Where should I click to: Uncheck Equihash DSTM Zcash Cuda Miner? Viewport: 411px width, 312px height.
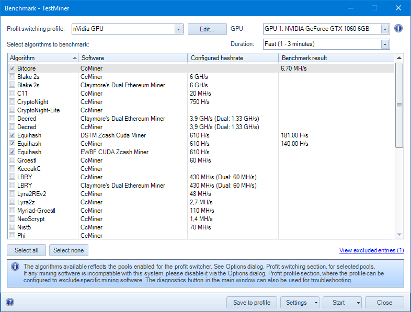point(12,135)
